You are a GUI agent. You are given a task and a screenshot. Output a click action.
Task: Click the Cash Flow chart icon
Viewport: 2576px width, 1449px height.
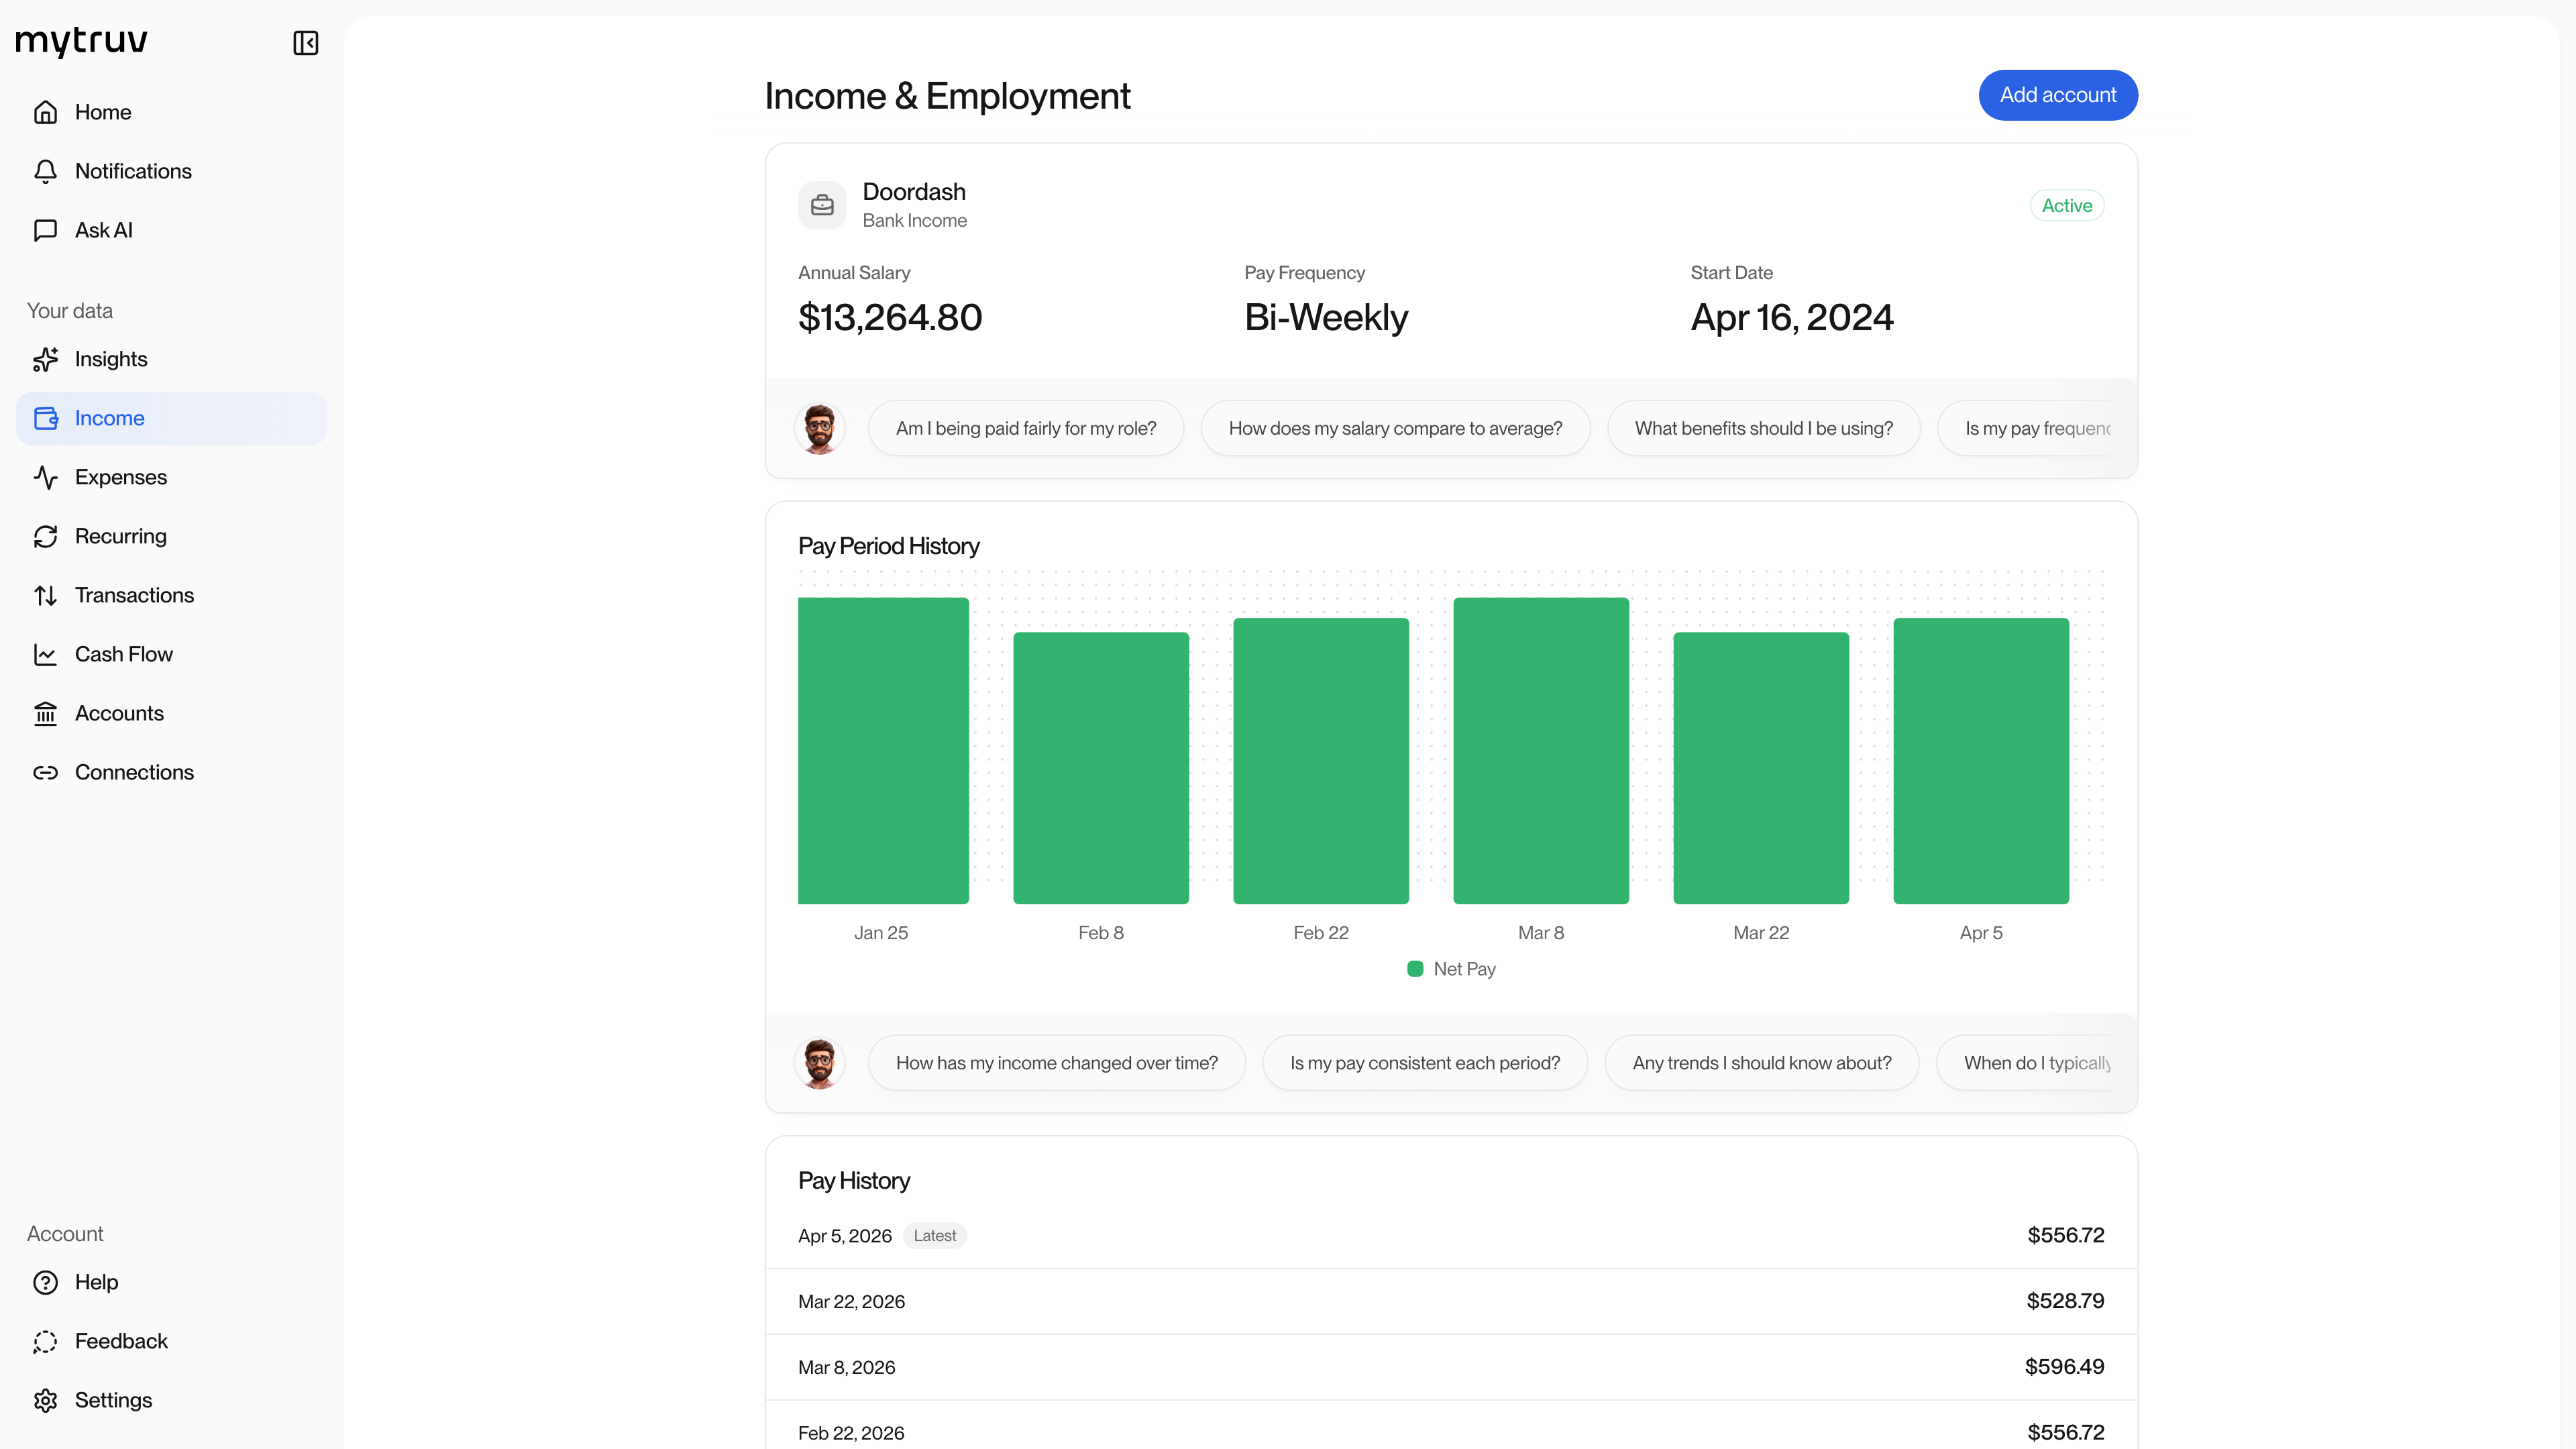tap(45, 654)
